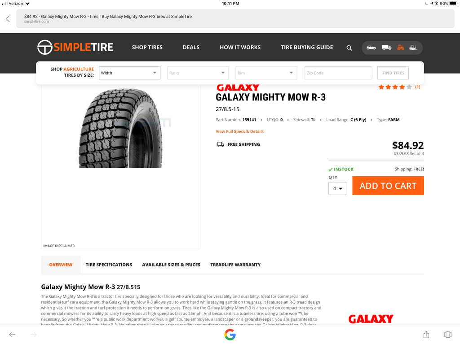The width and height of the screenshot is (460, 344).
Task: Open the Ratio dropdown
Action: (x=198, y=73)
